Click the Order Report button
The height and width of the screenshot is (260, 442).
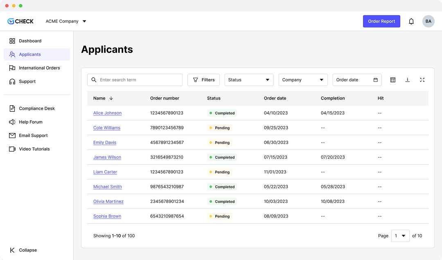[381, 21]
